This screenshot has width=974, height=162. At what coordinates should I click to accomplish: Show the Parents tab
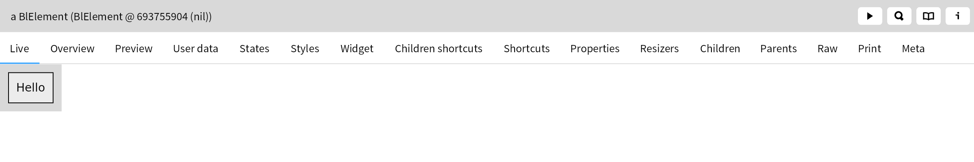tap(778, 49)
